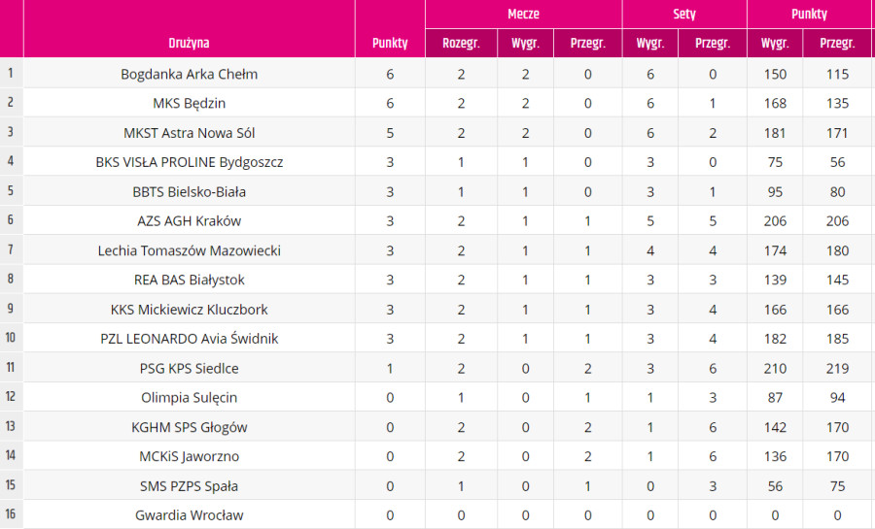Open Olimpia Sulęcin team entry
The width and height of the screenshot is (875, 529).
[x=190, y=398]
